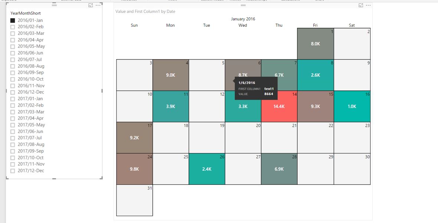Enable the 2017/12-Dec checkbox

click(13, 171)
